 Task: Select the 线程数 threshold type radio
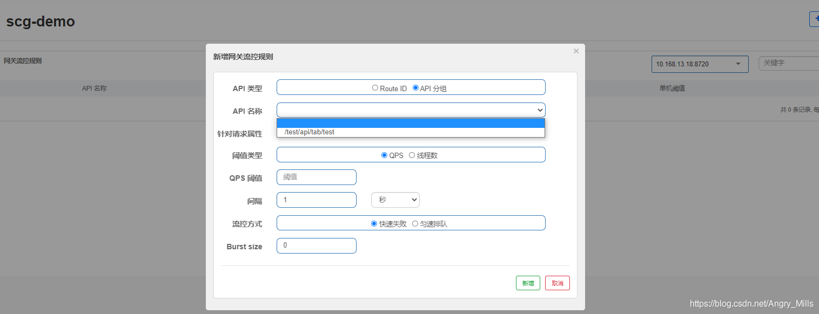click(412, 155)
